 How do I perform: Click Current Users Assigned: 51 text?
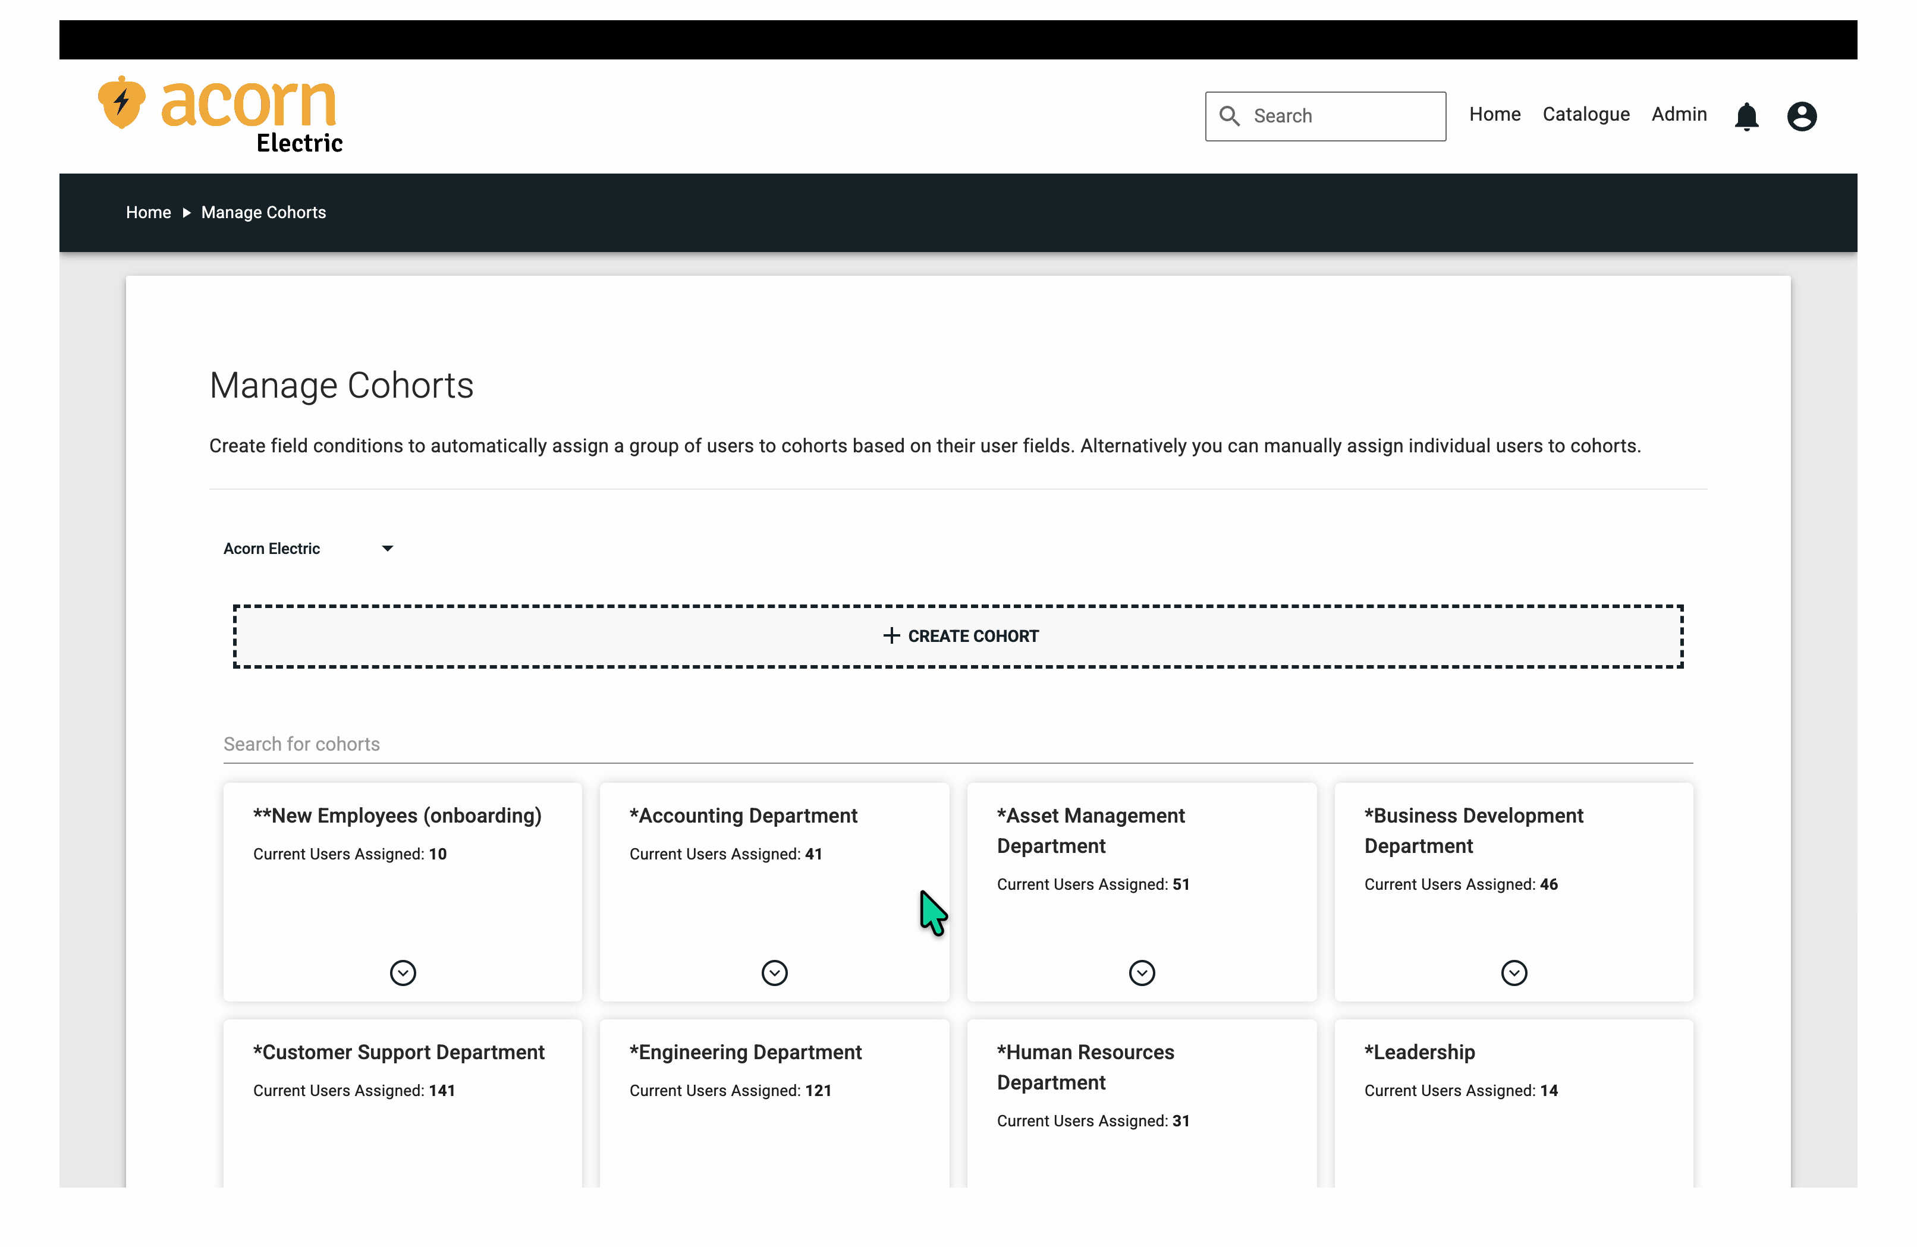point(1093,885)
